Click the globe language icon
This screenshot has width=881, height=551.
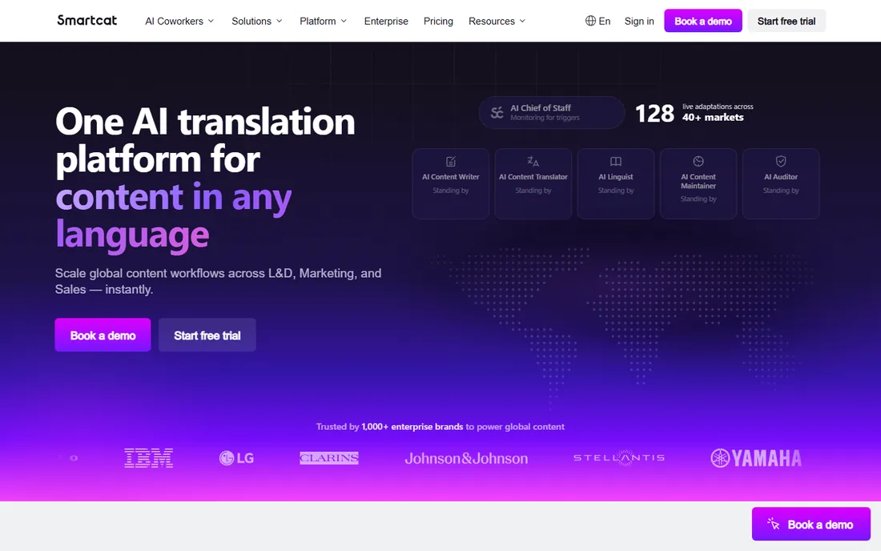(x=590, y=21)
